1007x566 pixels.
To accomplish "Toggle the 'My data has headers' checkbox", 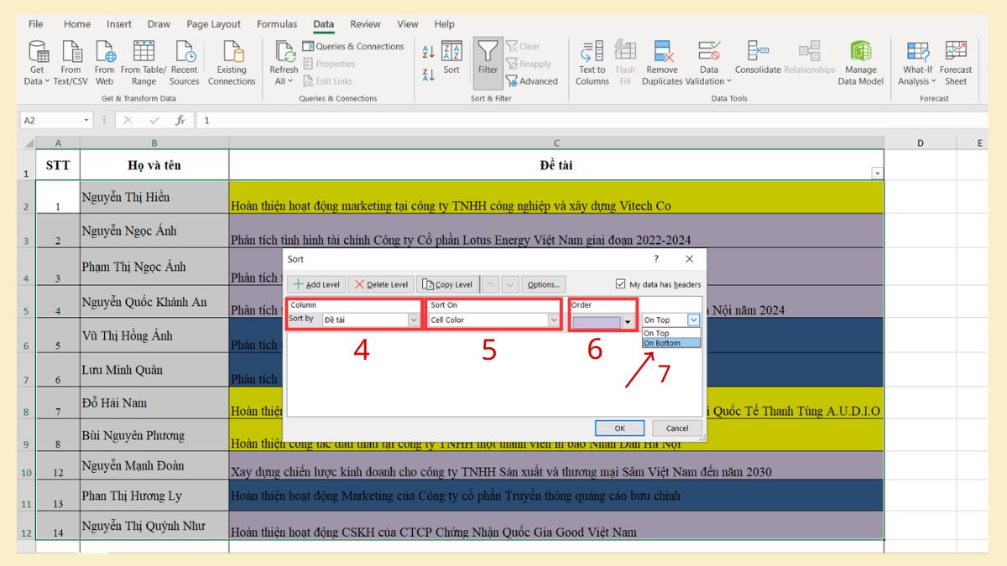I will coord(620,283).
